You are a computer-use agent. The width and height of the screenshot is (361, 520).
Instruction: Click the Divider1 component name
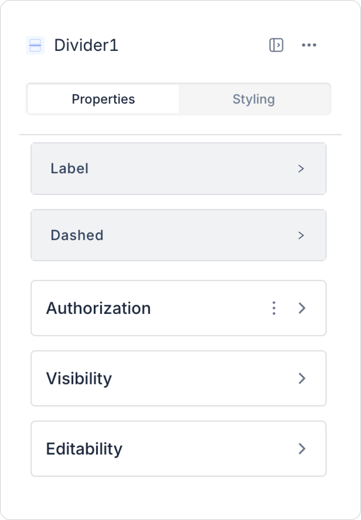(86, 45)
